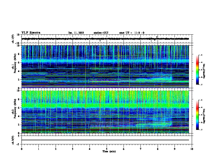
Task: Click the "-7" tick on ch.1 color bar
Action: 201,85
